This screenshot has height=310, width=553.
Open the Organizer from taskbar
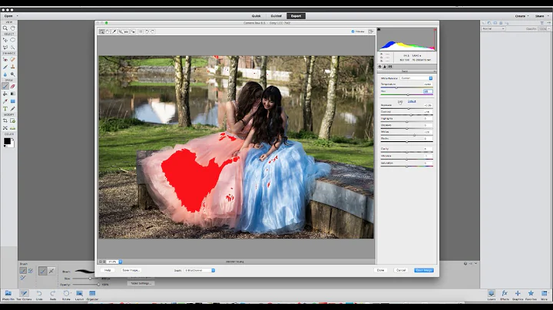[x=92, y=295]
